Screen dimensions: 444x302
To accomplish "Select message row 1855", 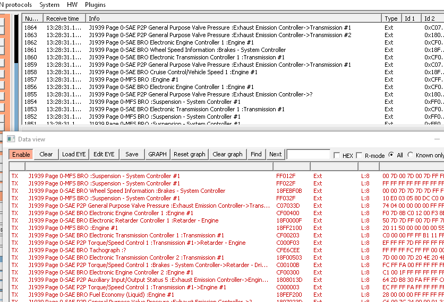I will pos(233,94).
